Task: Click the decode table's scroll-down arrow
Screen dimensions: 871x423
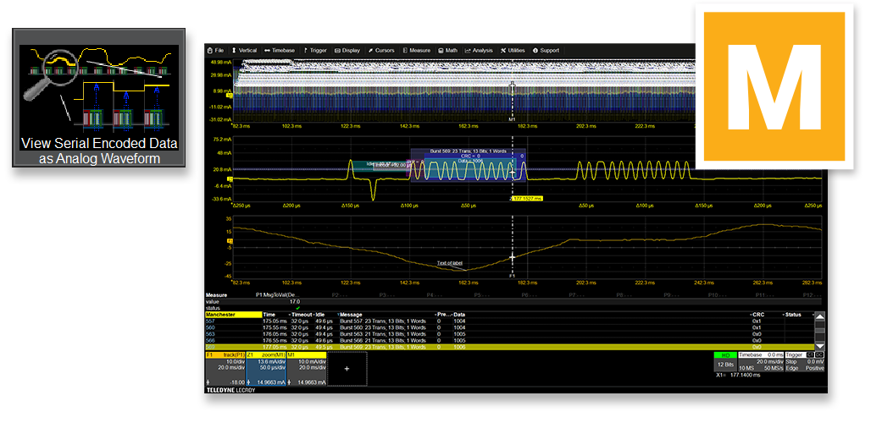Action: pyautogui.click(x=819, y=345)
